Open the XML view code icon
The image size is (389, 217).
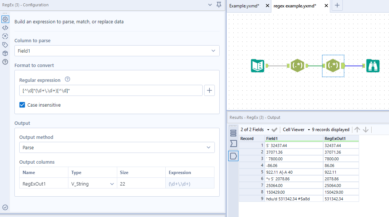click(5, 28)
